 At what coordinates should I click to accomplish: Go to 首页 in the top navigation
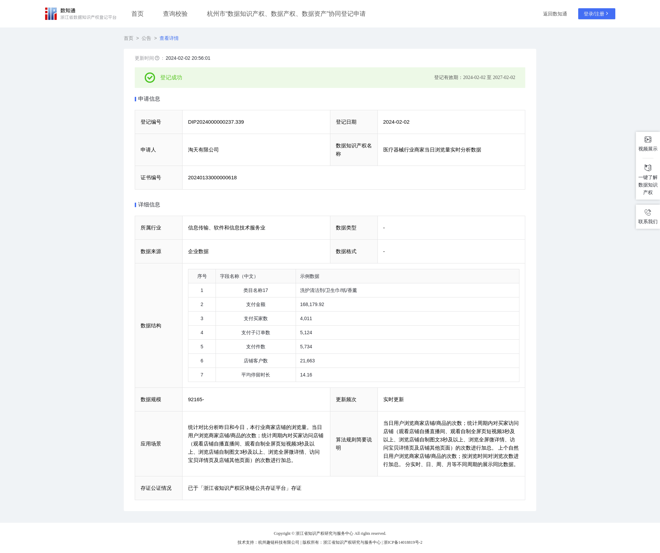click(137, 14)
